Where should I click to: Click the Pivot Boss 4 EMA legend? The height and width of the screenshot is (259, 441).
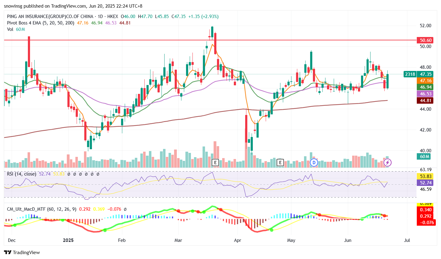pos(40,23)
